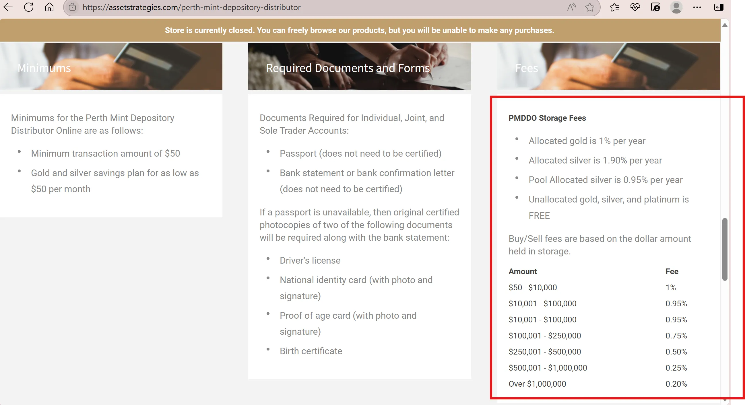The image size is (745, 405).
Task: Click the '$250,001 - $500,000' amount cell
Action: (545, 352)
